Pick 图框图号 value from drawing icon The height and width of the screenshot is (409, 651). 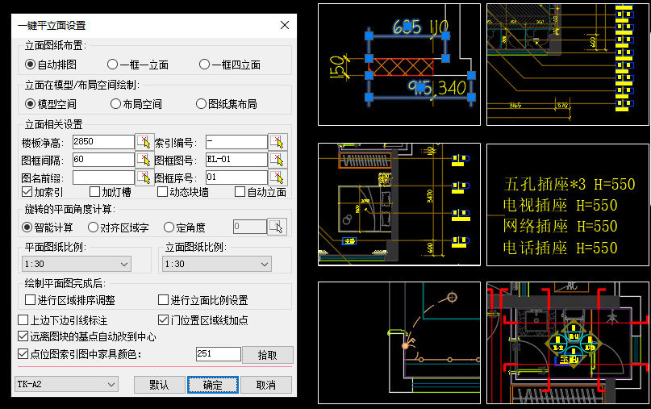[x=278, y=160]
